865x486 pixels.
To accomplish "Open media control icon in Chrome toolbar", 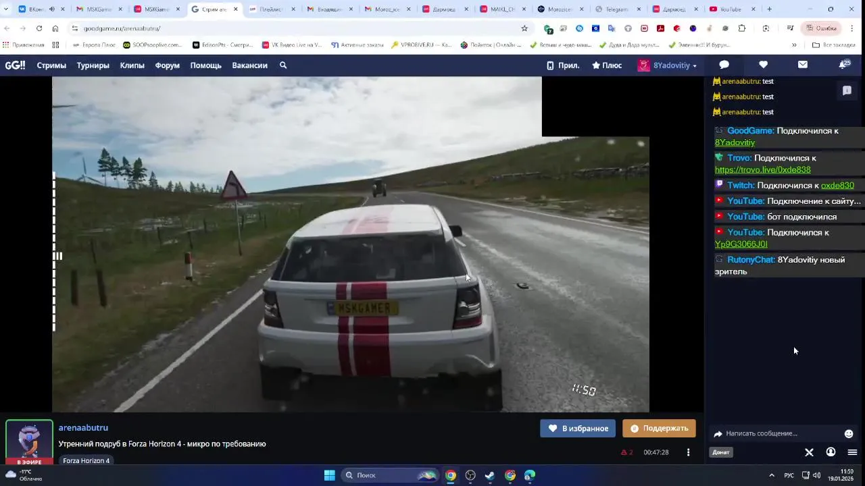I will 790,28.
